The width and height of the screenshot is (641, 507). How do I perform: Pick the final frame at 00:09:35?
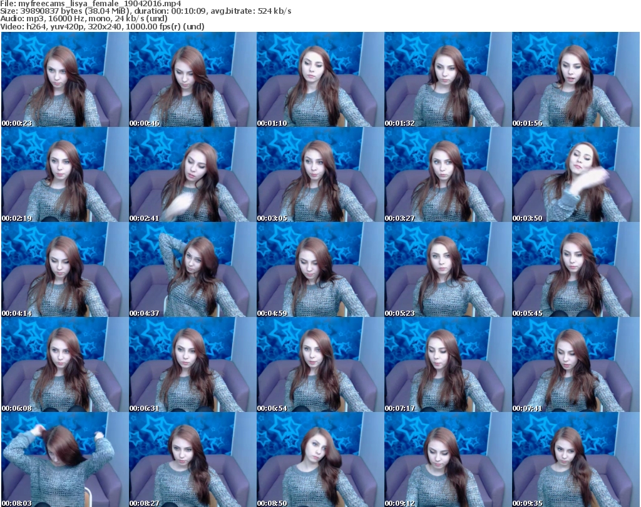576,459
